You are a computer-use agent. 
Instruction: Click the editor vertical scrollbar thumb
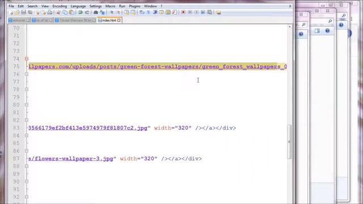289,142
